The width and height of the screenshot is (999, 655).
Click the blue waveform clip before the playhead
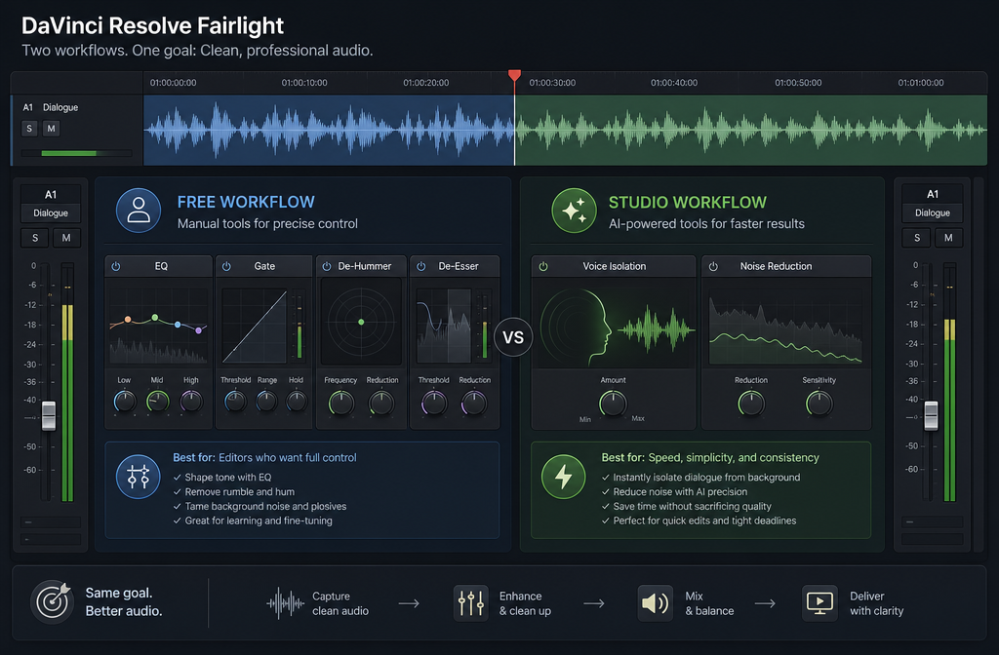[x=329, y=130]
